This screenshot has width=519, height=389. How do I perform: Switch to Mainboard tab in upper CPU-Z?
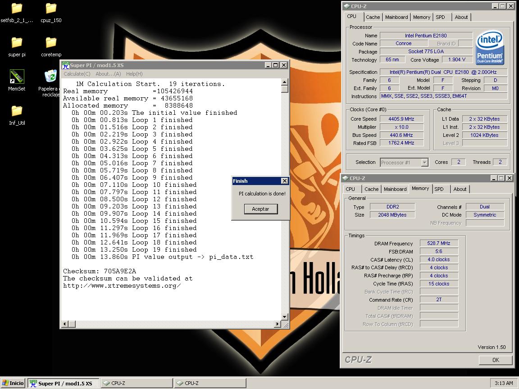coord(396,17)
